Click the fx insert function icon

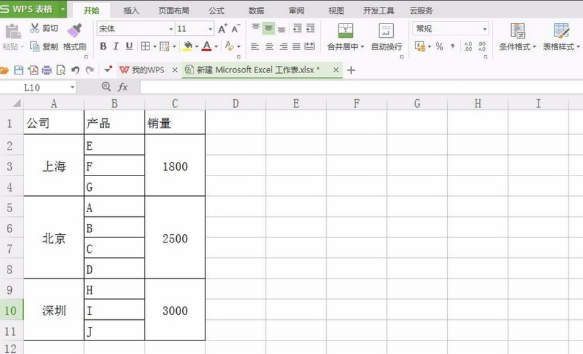coord(123,87)
